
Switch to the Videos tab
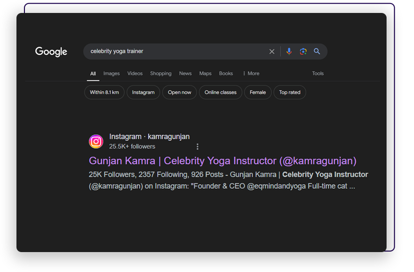(x=135, y=74)
